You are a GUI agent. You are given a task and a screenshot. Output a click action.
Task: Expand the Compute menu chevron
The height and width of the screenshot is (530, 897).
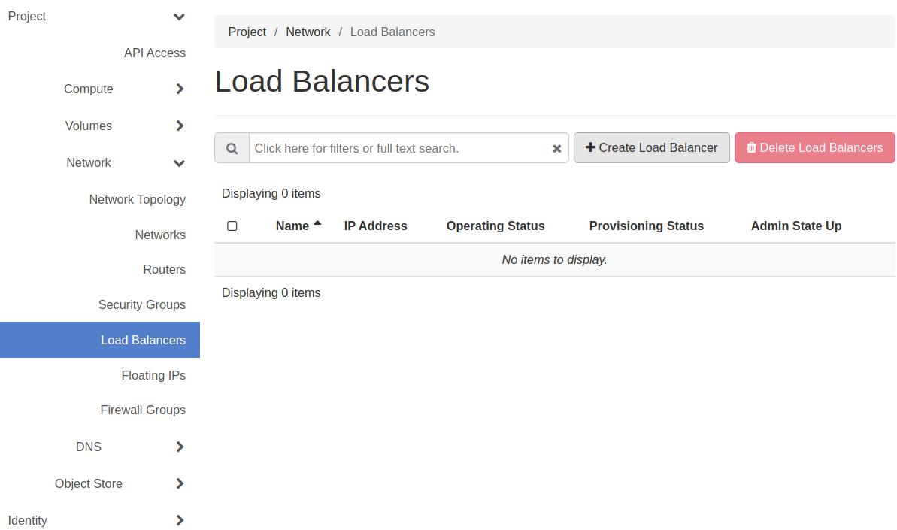pyautogui.click(x=180, y=89)
